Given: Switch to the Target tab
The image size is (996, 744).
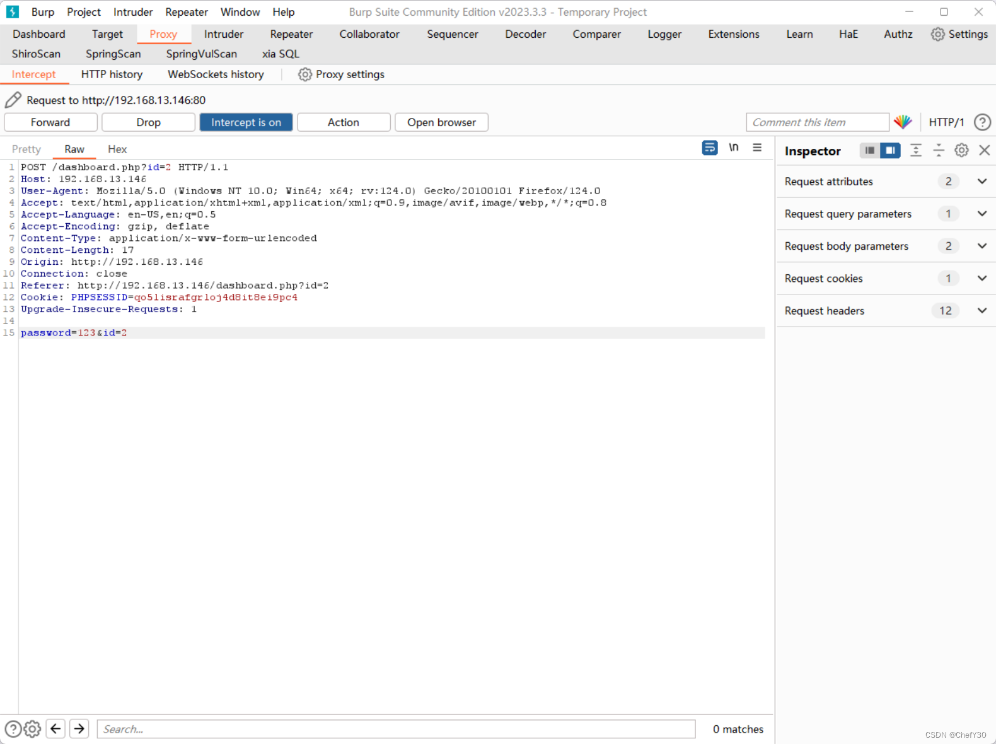Looking at the screenshot, I should point(107,34).
